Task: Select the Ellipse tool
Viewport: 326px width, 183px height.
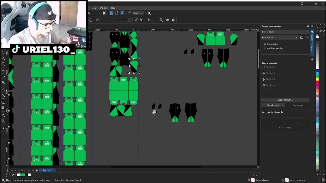Action: point(3,69)
